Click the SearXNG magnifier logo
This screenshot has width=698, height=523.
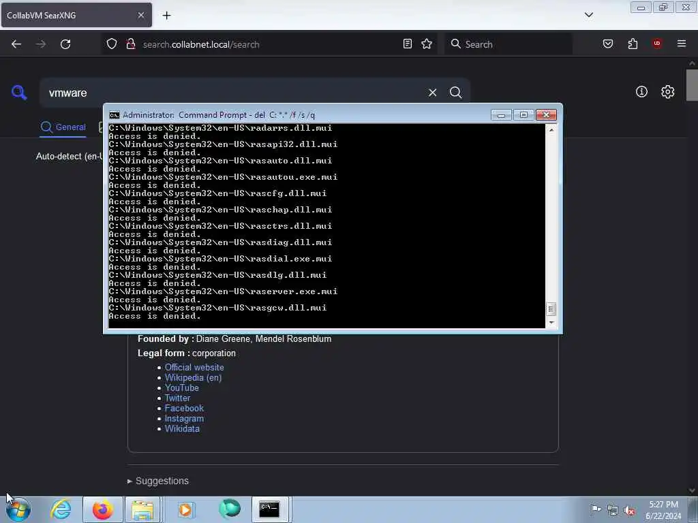(19, 93)
